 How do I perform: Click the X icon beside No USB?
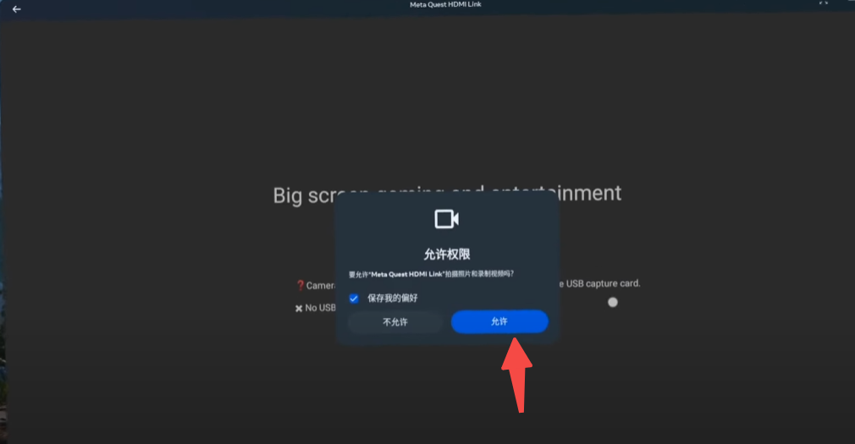[x=299, y=309]
